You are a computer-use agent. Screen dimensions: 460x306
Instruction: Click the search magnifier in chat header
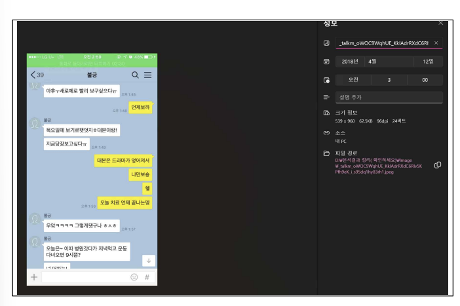[x=135, y=75]
